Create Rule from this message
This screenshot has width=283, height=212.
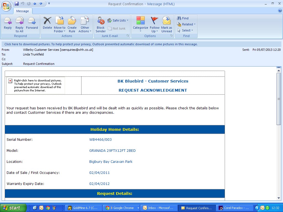click(72, 25)
